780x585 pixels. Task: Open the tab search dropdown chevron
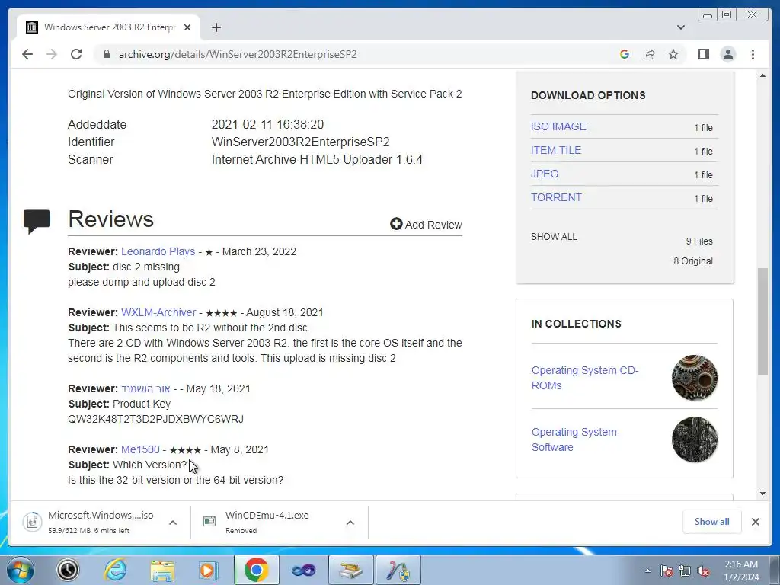[680, 27]
